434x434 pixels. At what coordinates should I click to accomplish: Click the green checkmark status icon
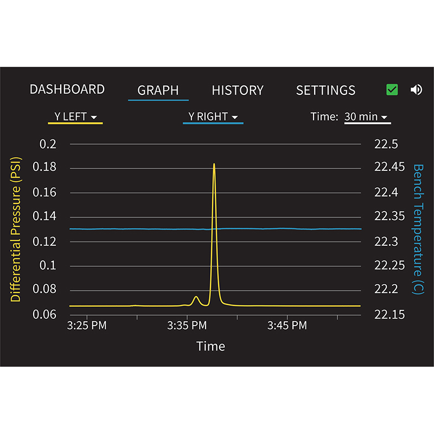392,90
